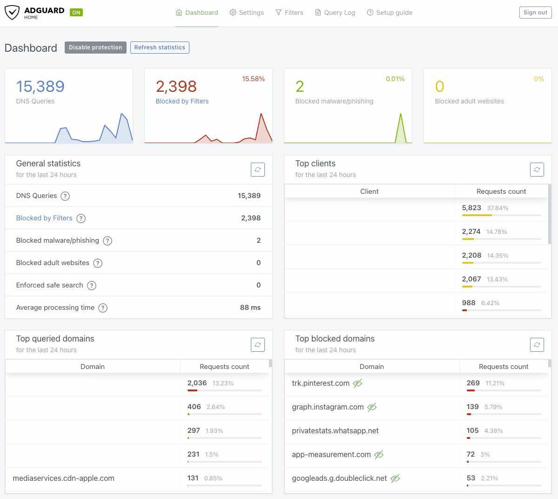
Task: Click the 2,274 requests count entry
Action: pyautogui.click(x=471, y=232)
